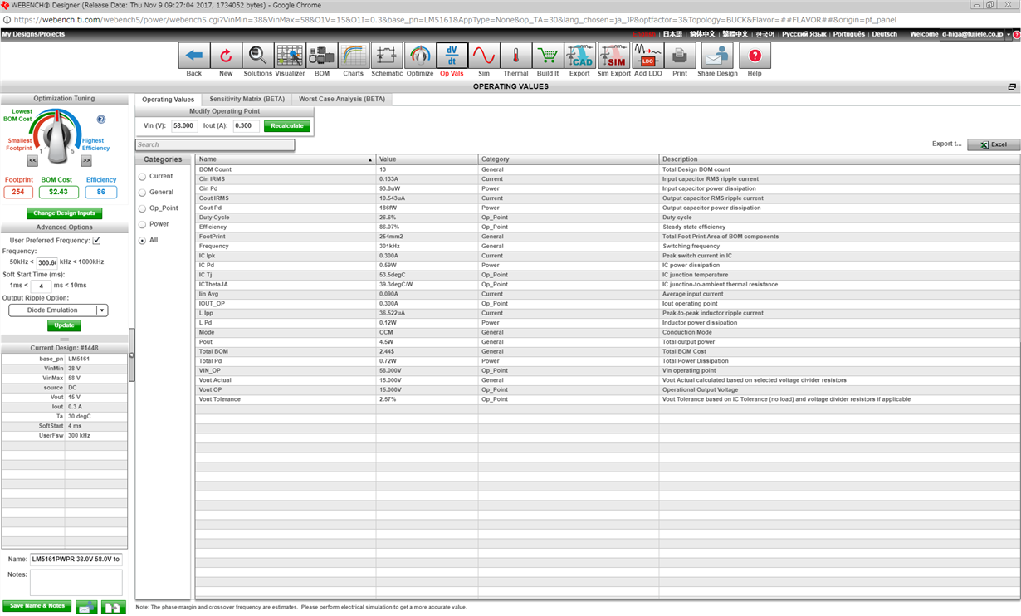Start a New design from toolbar
This screenshot has height=616, width=1021.
pos(226,56)
